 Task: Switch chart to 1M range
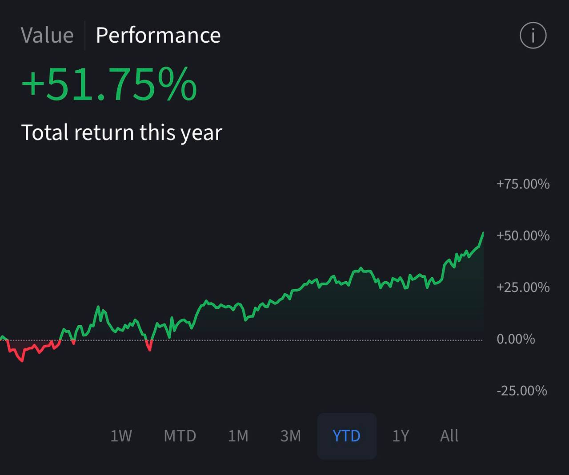(x=238, y=436)
